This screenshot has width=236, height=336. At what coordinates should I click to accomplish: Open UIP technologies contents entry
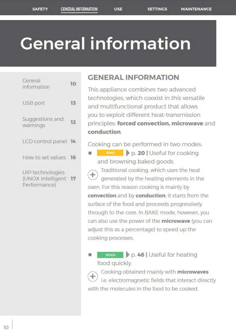pyautogui.click(x=49, y=179)
